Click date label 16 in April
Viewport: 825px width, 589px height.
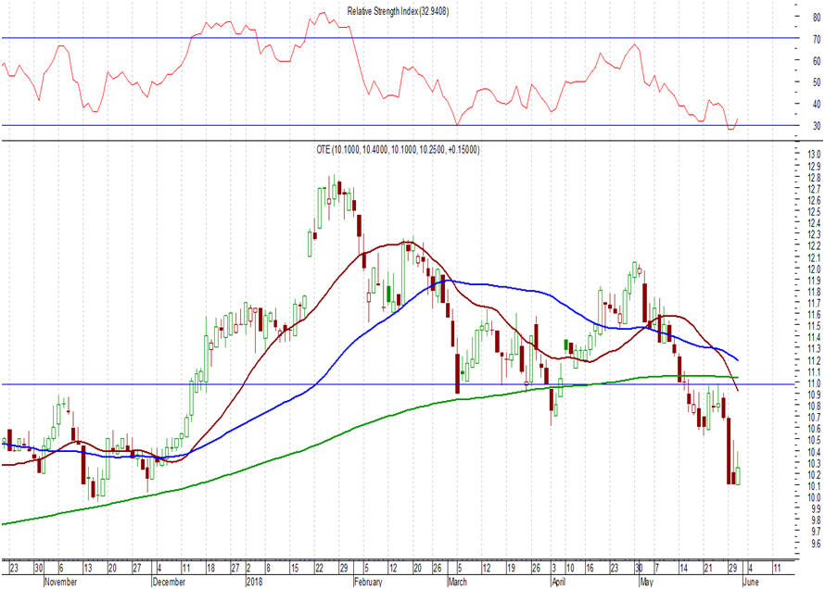pyautogui.click(x=590, y=568)
